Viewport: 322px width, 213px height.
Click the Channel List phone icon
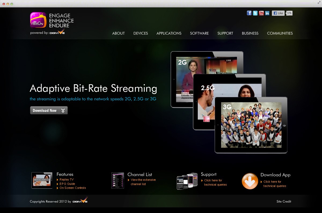tap(118, 181)
